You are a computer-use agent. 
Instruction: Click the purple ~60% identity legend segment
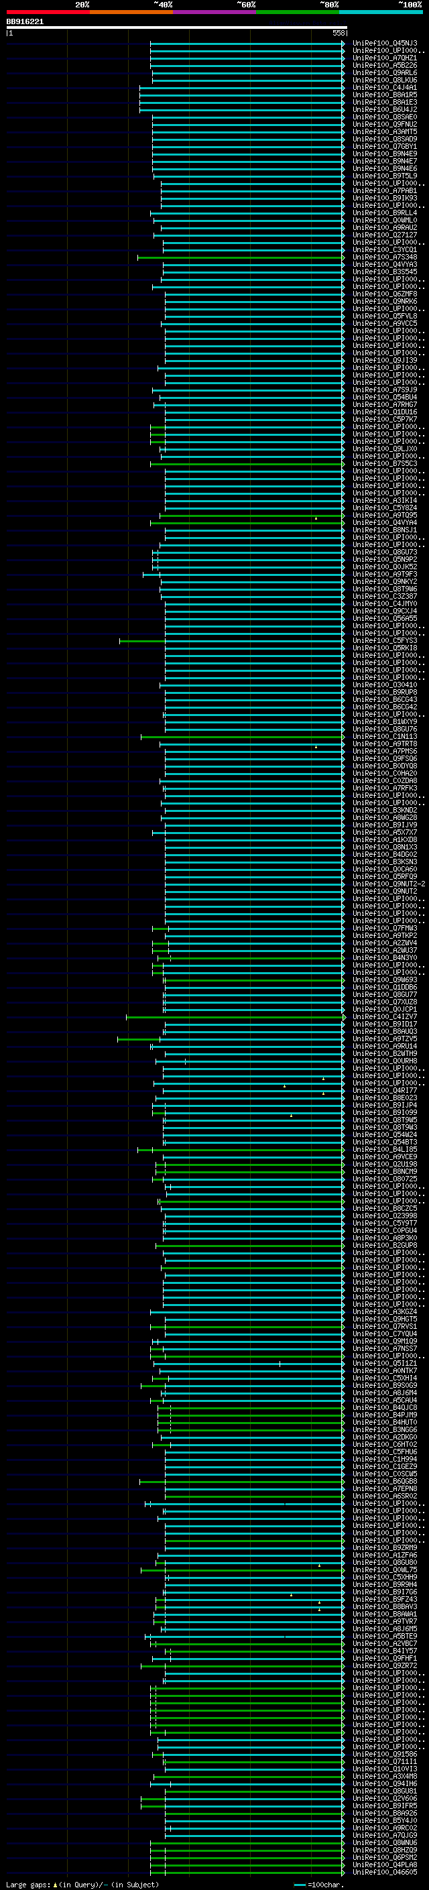pyautogui.click(x=214, y=12)
